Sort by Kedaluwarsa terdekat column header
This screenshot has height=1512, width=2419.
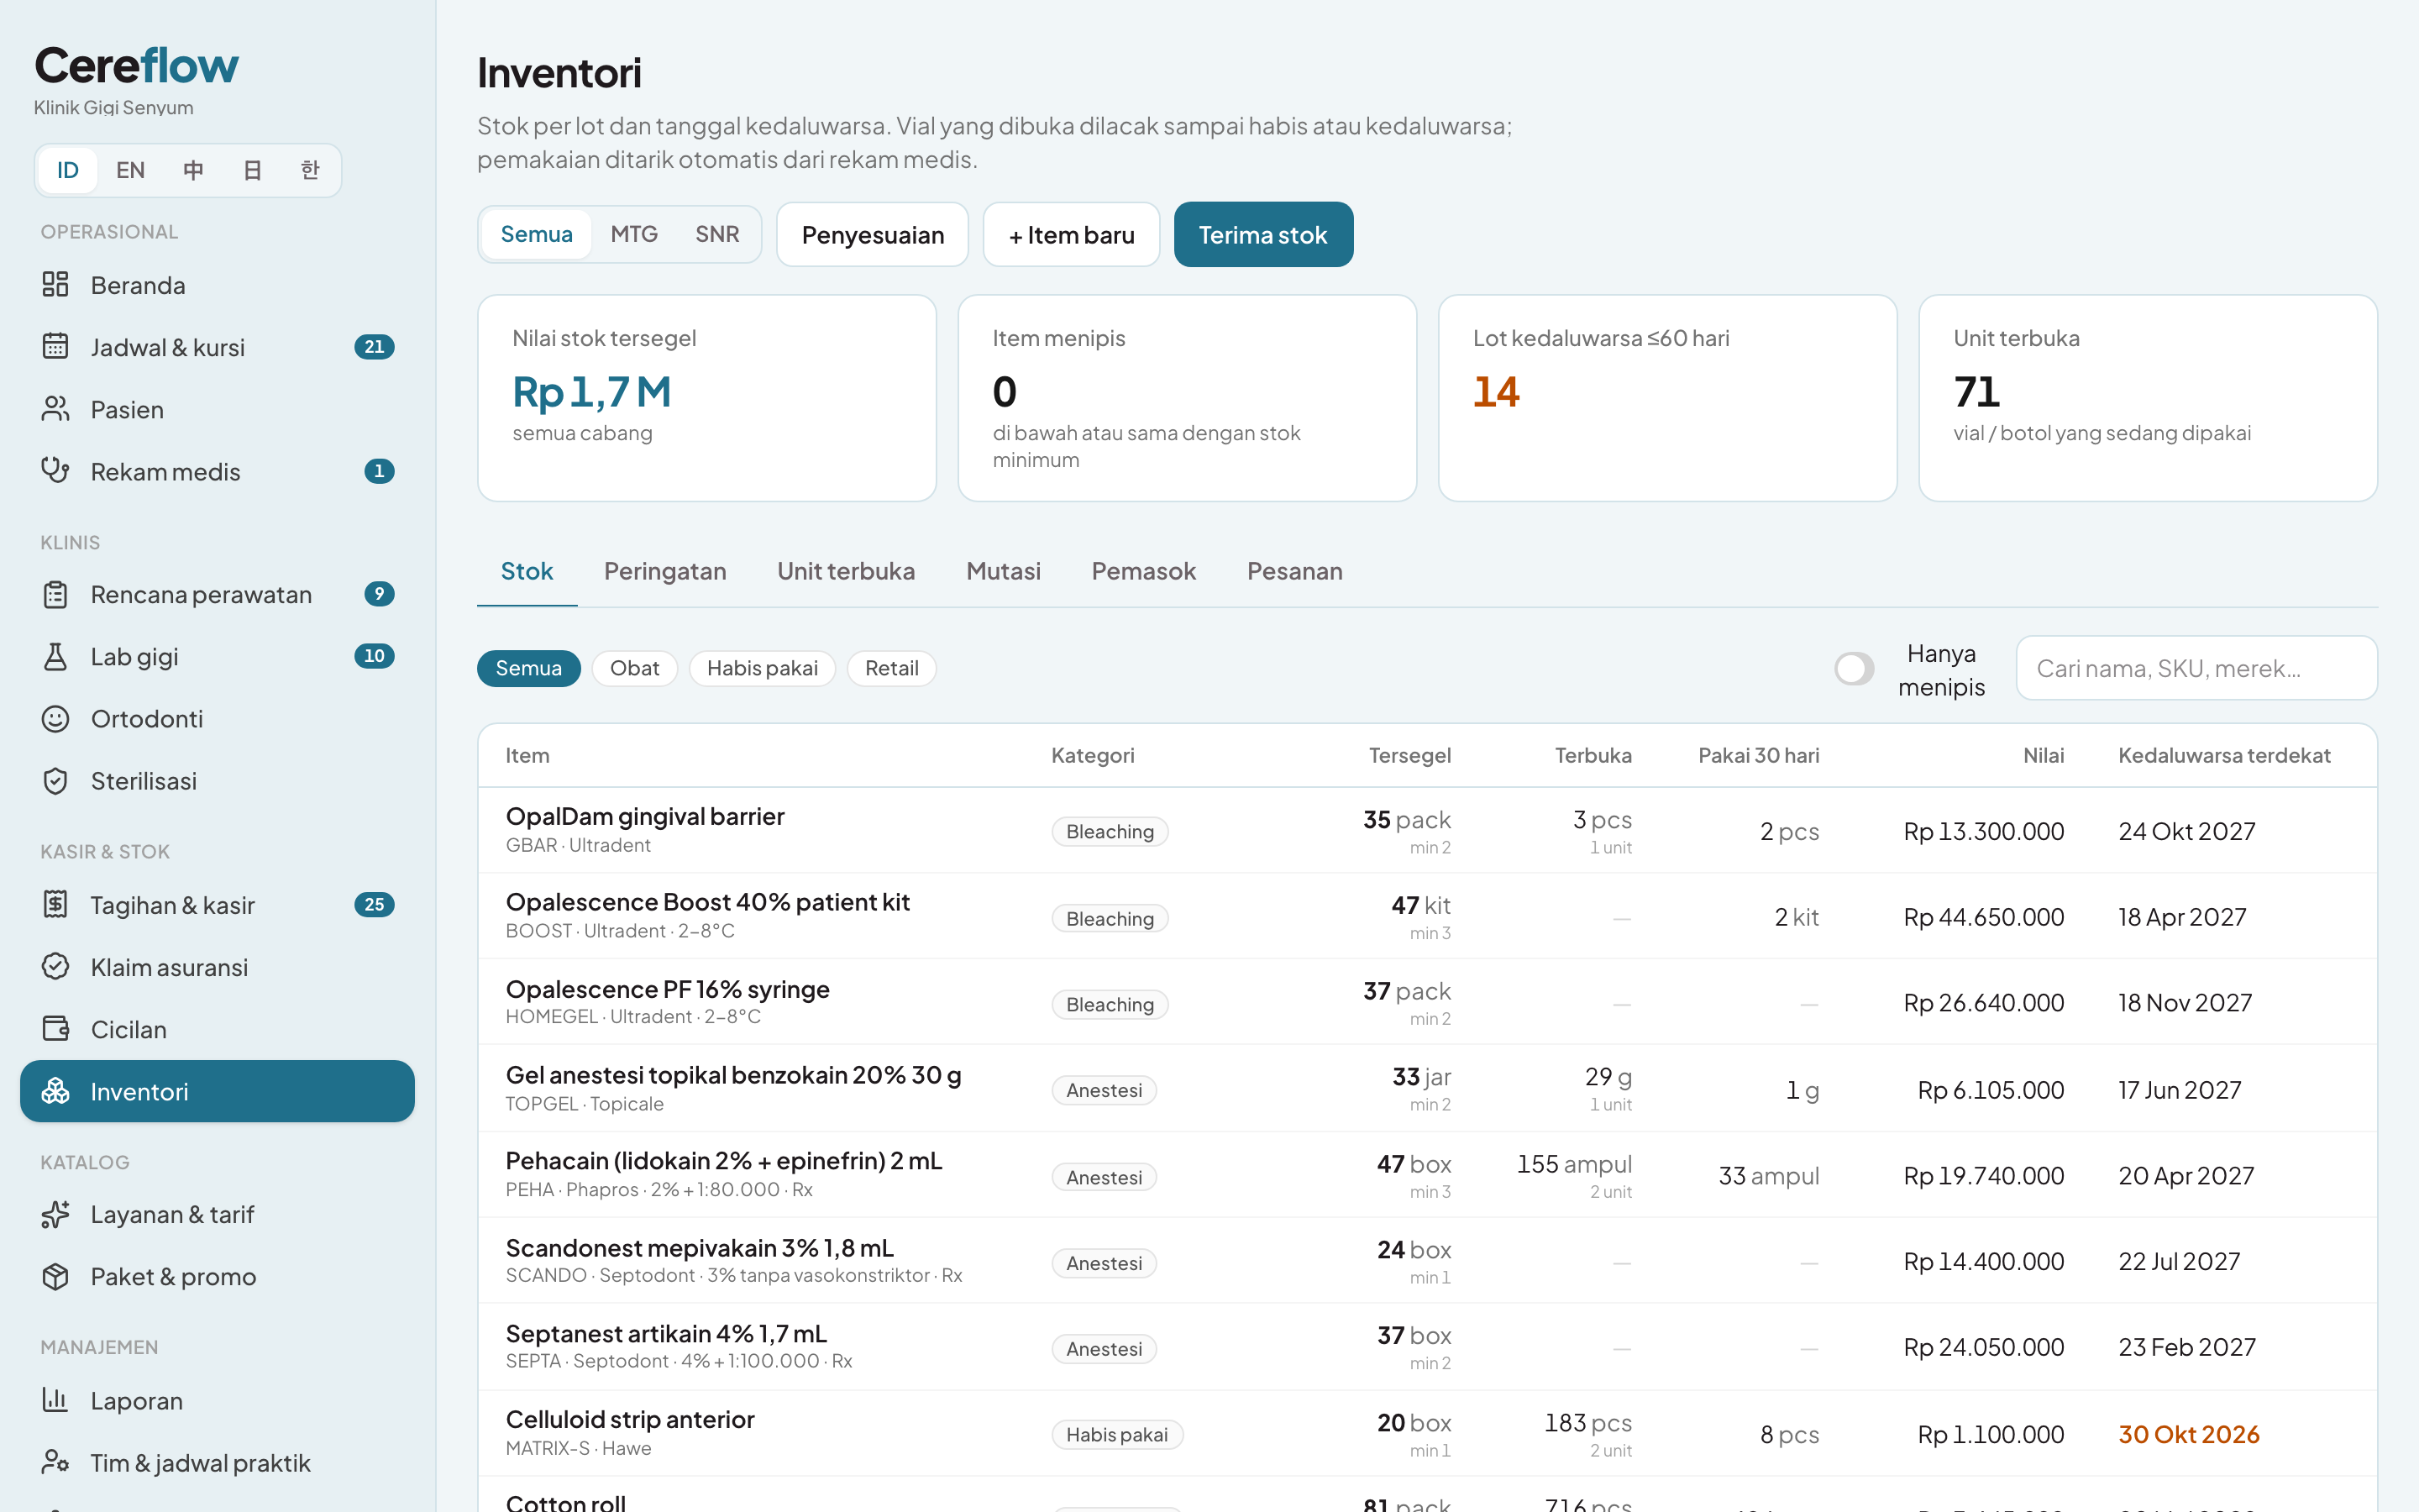coord(2224,755)
